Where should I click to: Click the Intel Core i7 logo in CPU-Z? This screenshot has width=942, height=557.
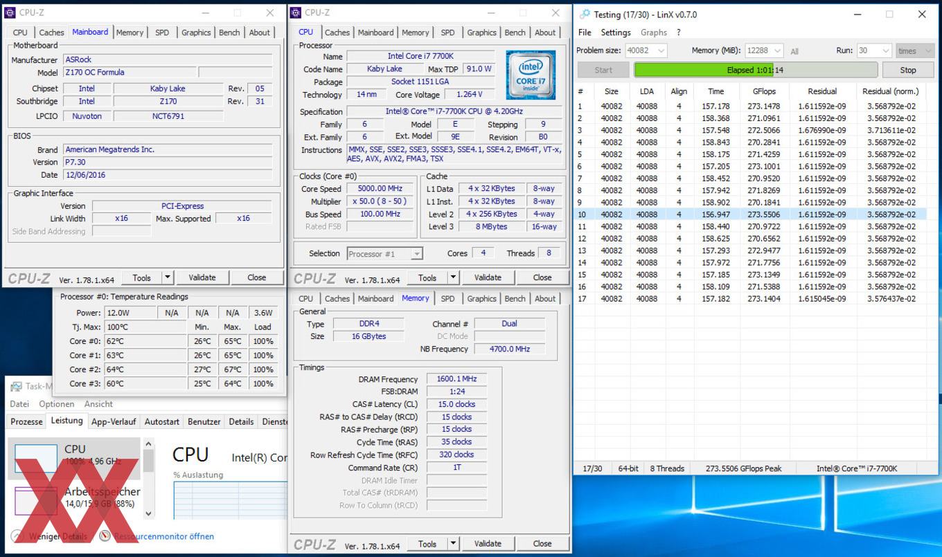531,74
